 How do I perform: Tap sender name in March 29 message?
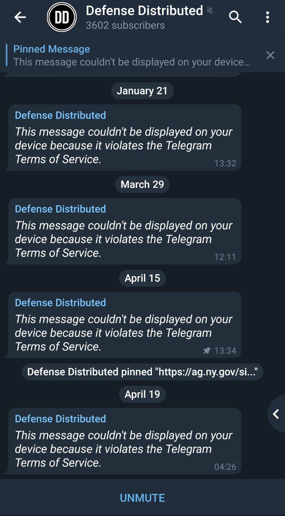60,209
